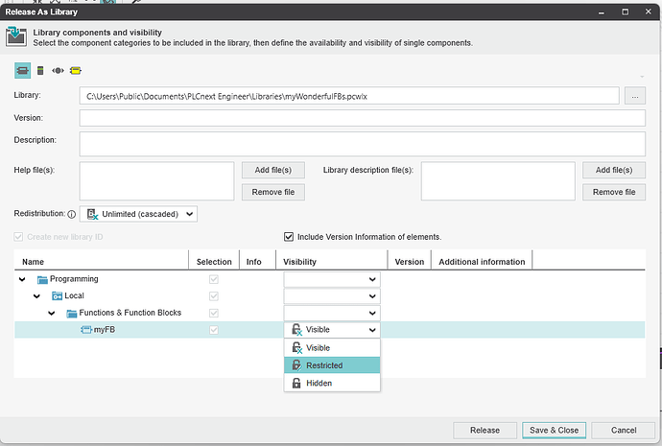Toggle Include Version Information of elements checkbox
The height and width of the screenshot is (446, 662).
pos(289,237)
